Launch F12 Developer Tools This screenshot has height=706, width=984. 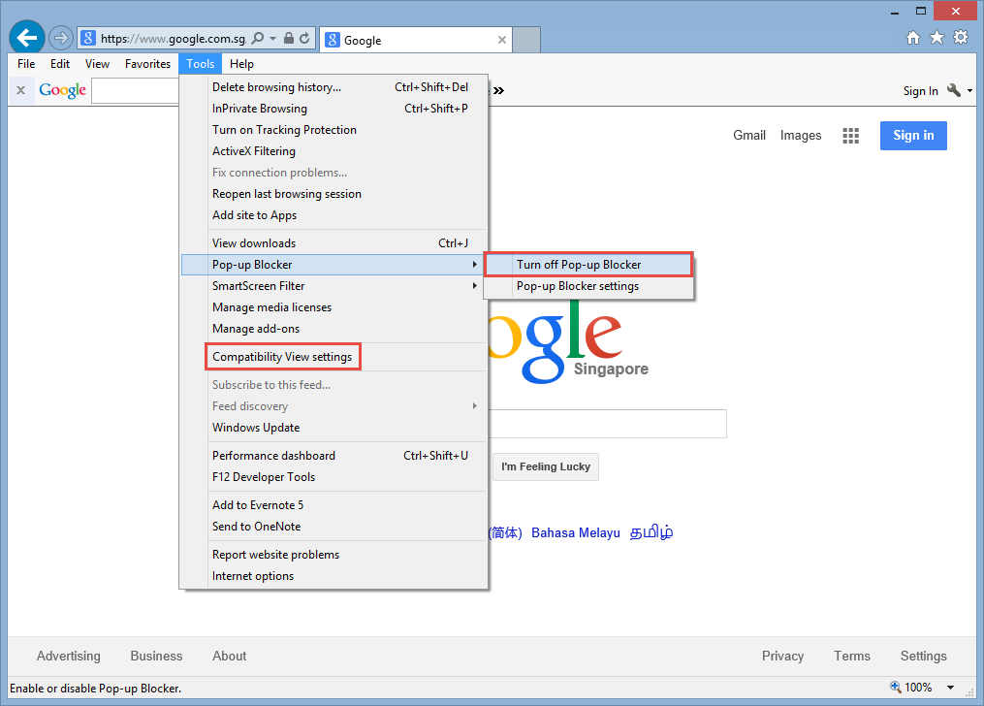[x=333, y=477]
